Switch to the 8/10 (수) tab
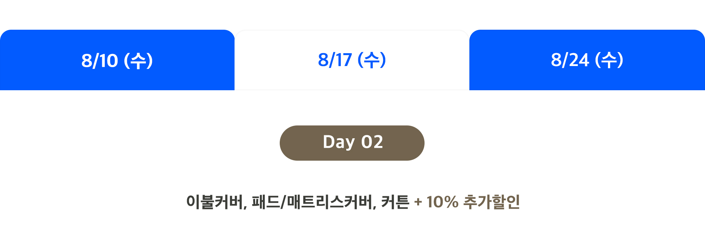Viewport: 705px width, 252px height. tap(117, 60)
